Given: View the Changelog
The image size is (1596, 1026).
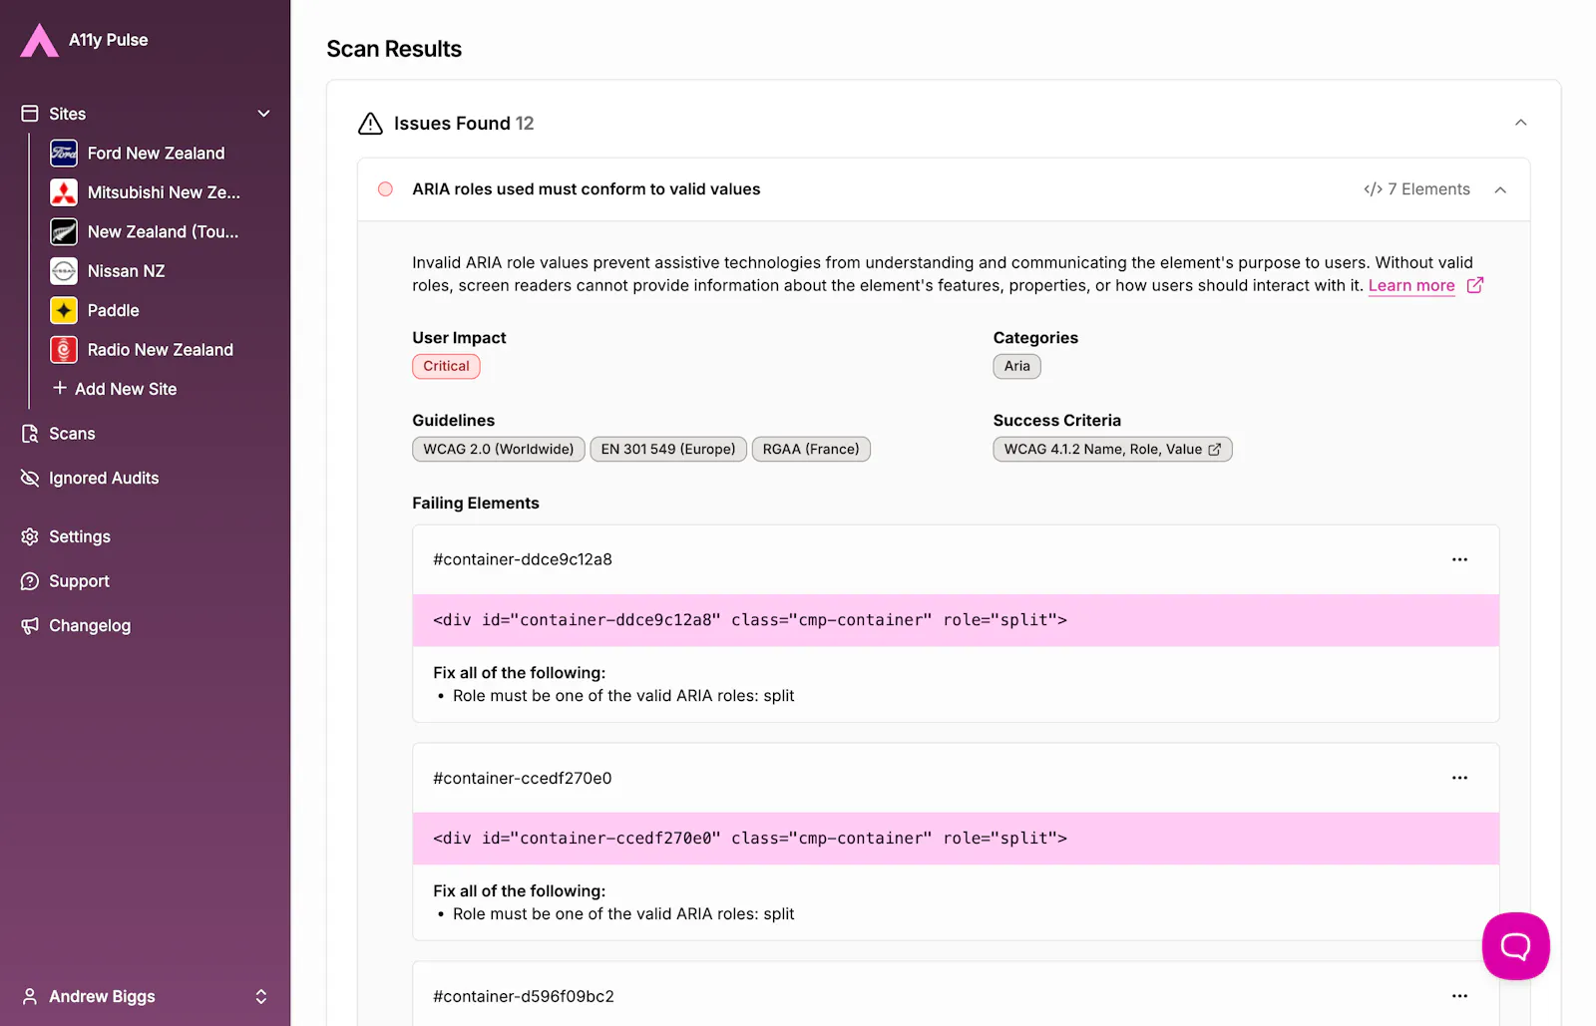Looking at the screenshot, I should click(90, 626).
